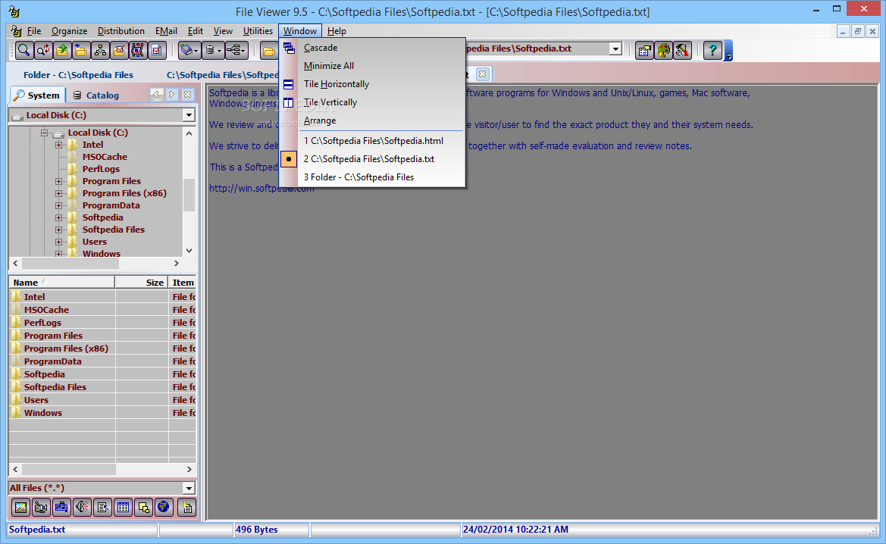Screen dimensions: 886x544
Task: Switch to window 1 Softpedia.html
Action: [372, 141]
